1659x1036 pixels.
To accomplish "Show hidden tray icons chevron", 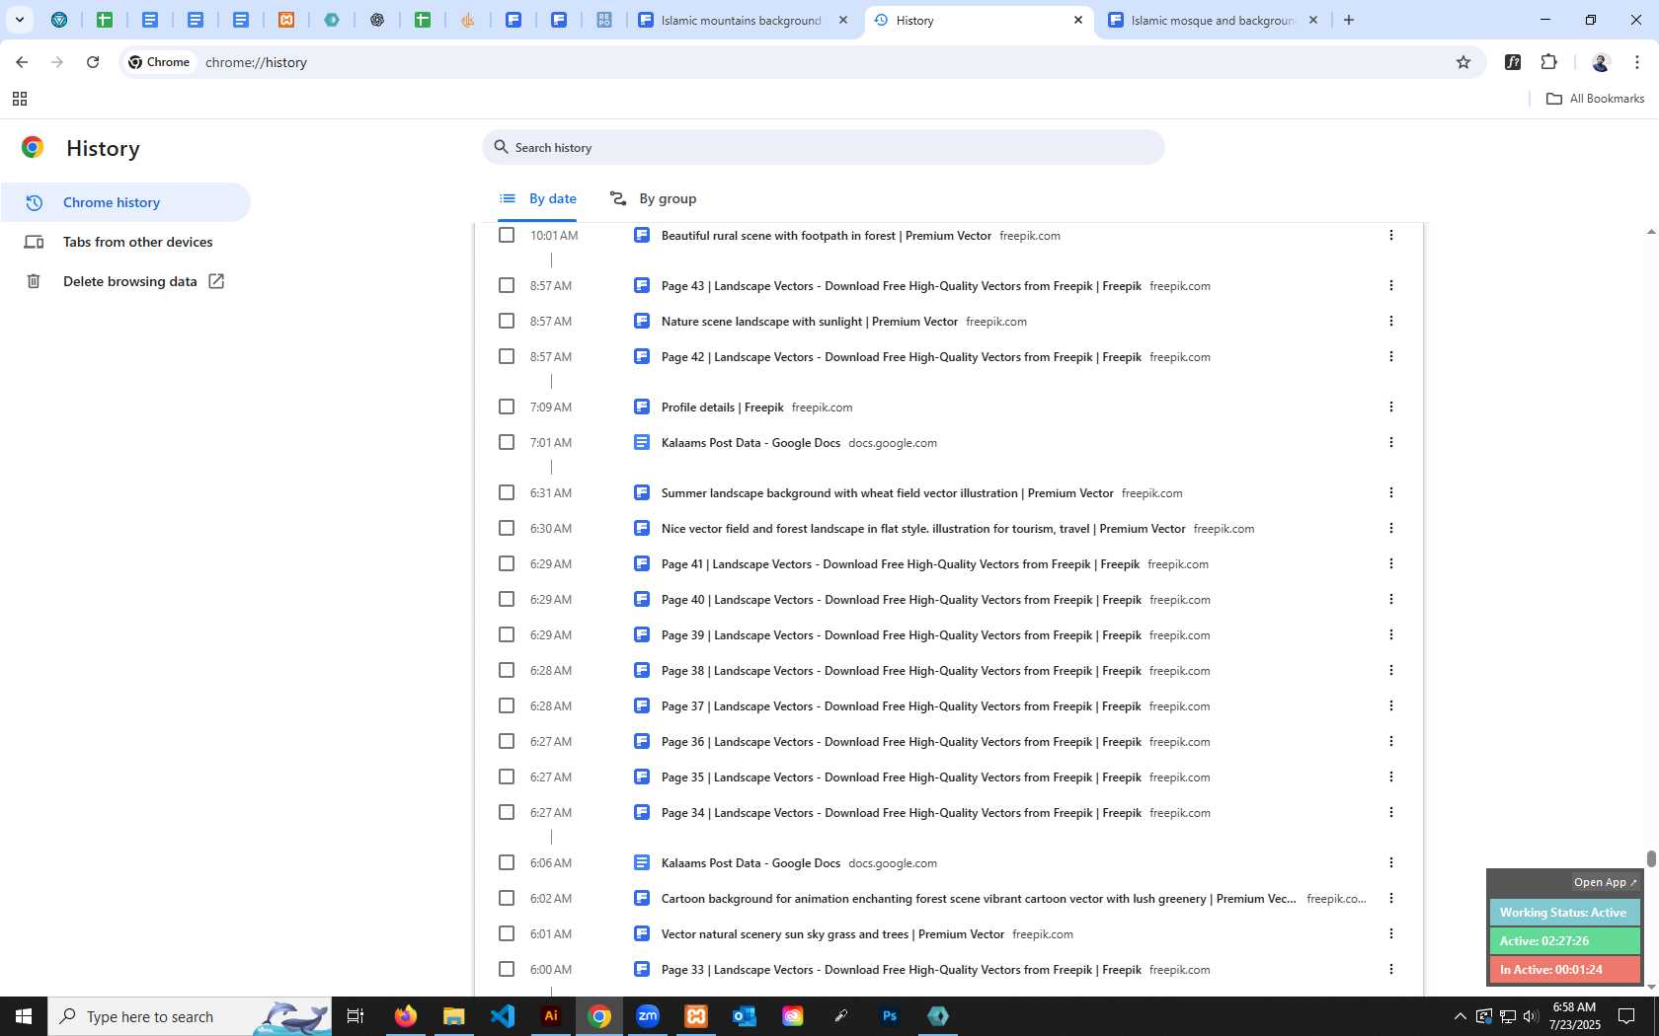I will pos(1460,1016).
